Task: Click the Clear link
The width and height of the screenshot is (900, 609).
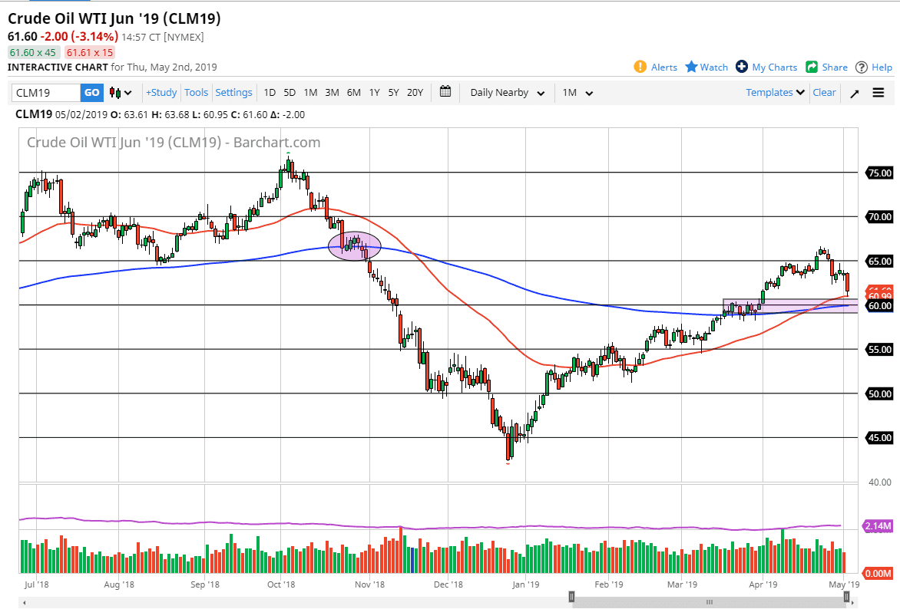Action: (824, 92)
